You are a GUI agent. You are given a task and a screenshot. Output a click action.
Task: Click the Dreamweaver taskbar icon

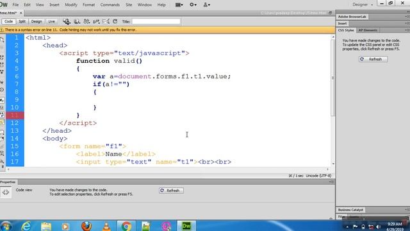click(x=186, y=226)
